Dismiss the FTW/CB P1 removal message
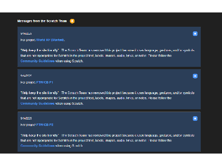The image size is (222, 166). [195, 76]
